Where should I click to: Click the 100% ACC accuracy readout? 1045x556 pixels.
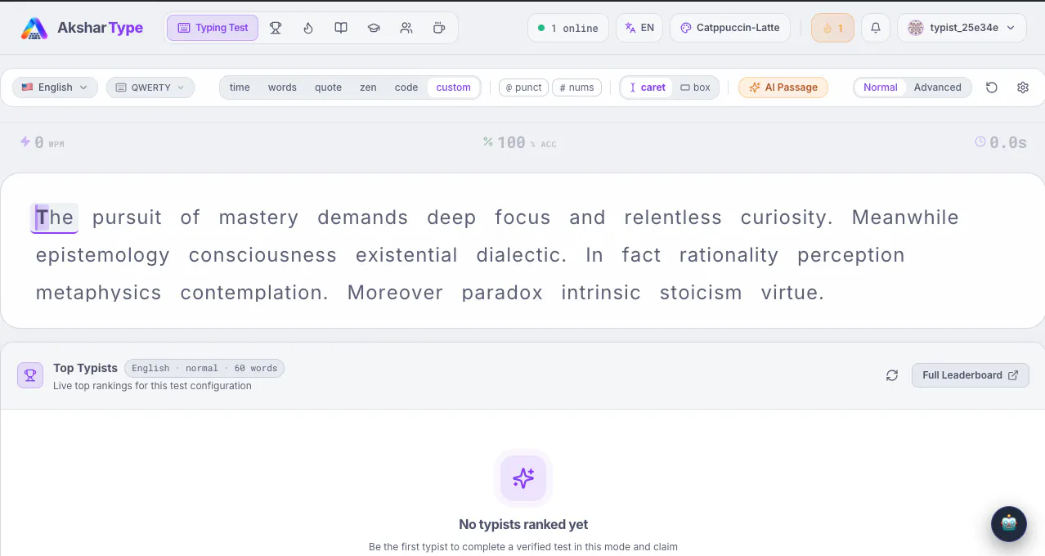click(519, 142)
